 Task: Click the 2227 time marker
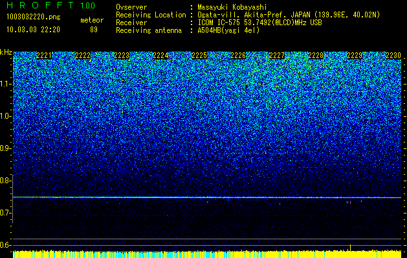coord(277,55)
